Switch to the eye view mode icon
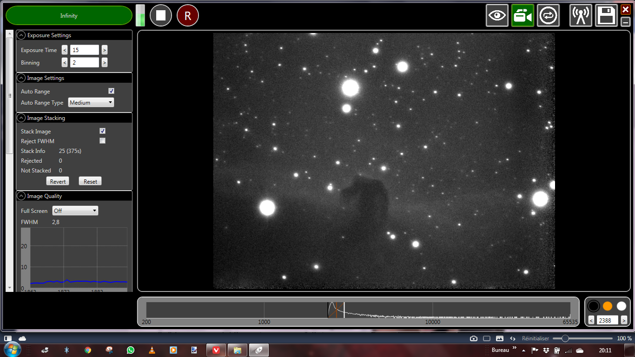This screenshot has width=635, height=357. (497, 15)
